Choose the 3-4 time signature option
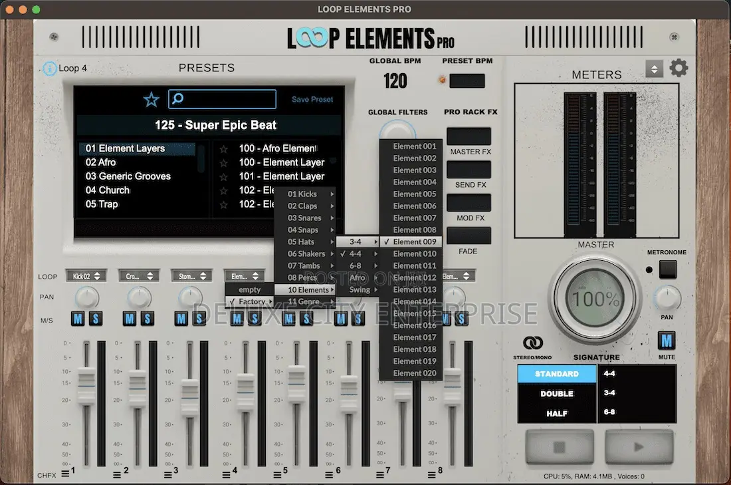The width and height of the screenshot is (731, 485). (x=609, y=393)
